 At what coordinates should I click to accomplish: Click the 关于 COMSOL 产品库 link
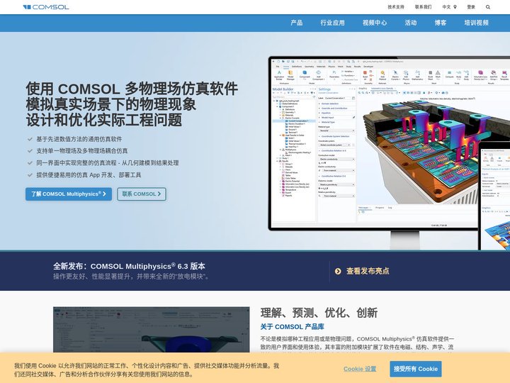point(292,327)
